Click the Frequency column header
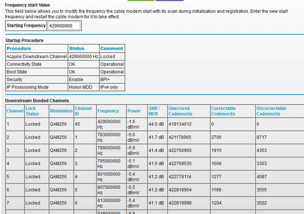The image size is (304, 214). coord(111,111)
